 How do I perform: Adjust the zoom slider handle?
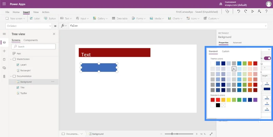click(172, 134)
